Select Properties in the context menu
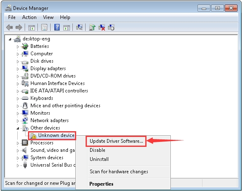Viewport: 242px width, 191px height. point(101,184)
